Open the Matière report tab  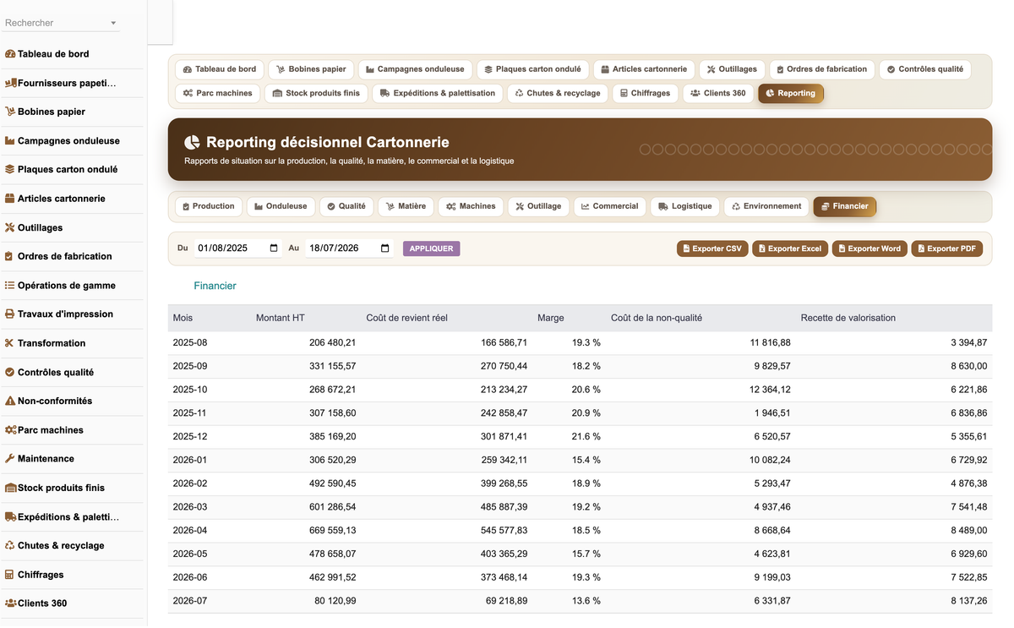point(406,206)
